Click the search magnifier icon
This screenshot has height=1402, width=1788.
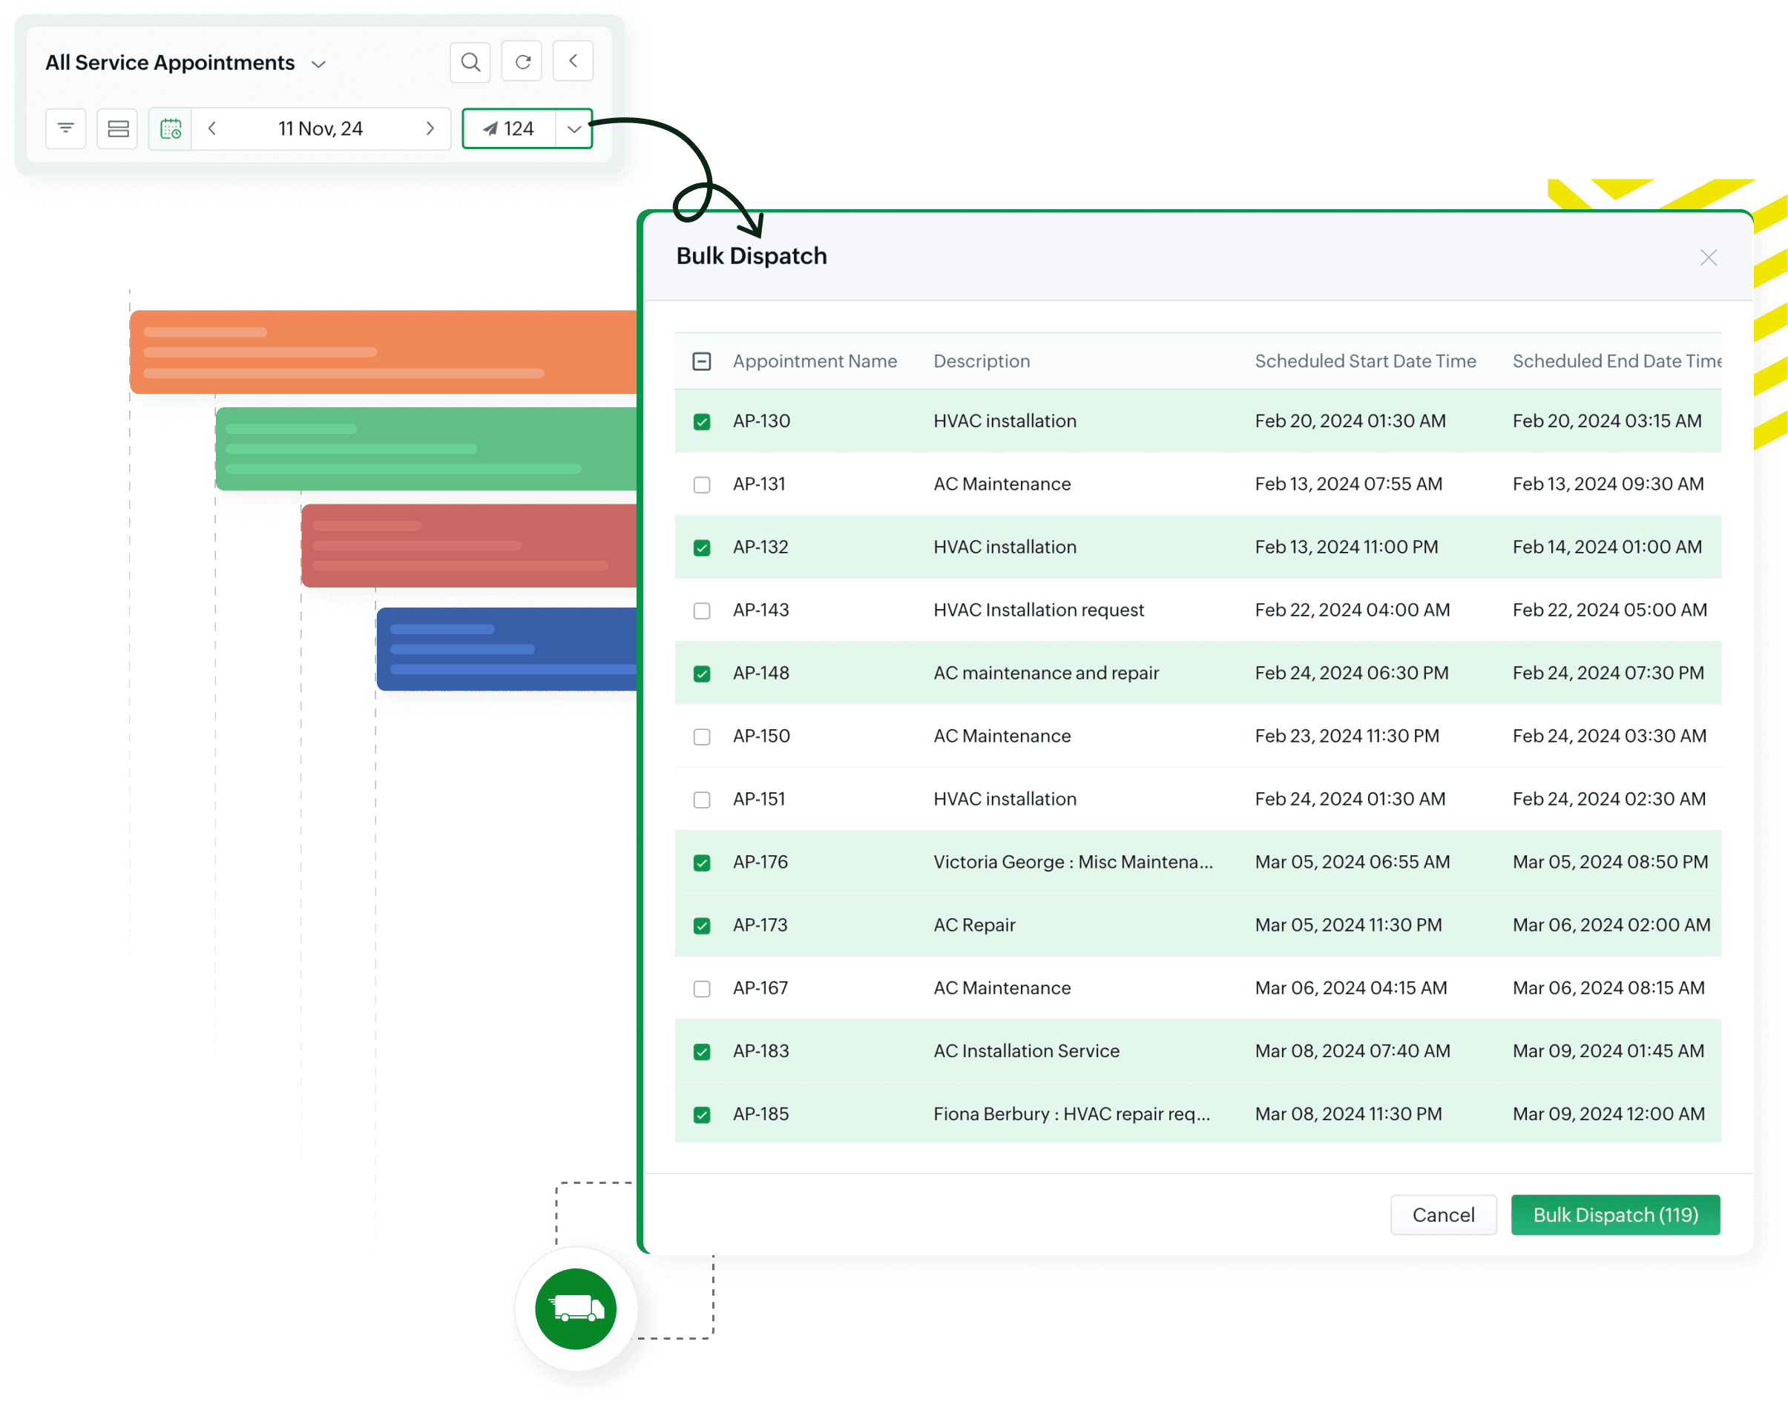click(470, 62)
